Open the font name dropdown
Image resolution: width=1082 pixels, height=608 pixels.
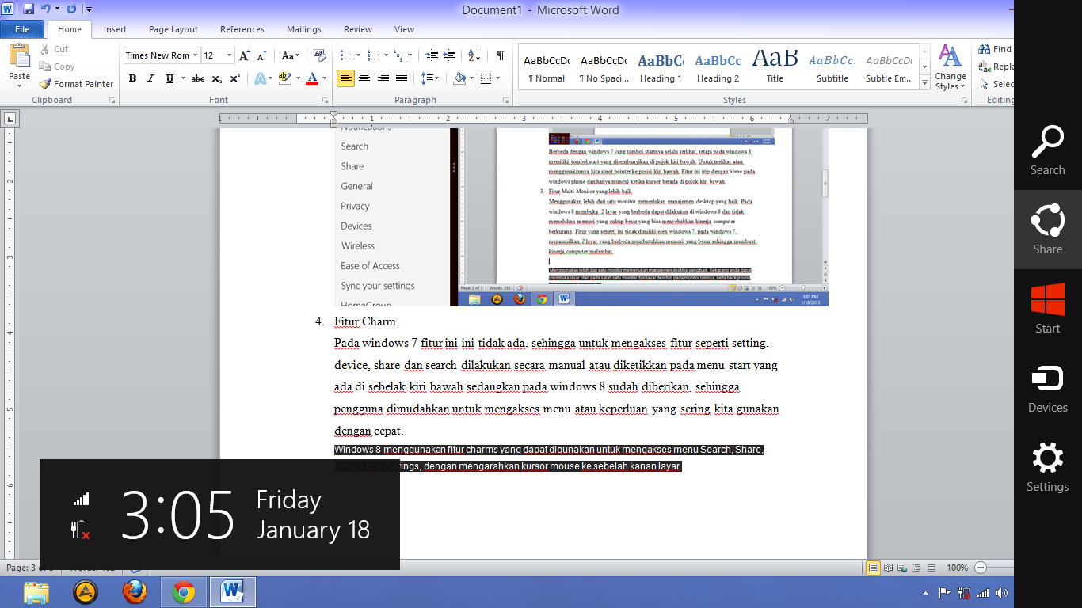click(196, 55)
